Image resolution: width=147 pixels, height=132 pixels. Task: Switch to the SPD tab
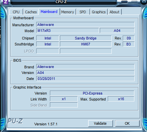pyautogui.click(x=83, y=12)
